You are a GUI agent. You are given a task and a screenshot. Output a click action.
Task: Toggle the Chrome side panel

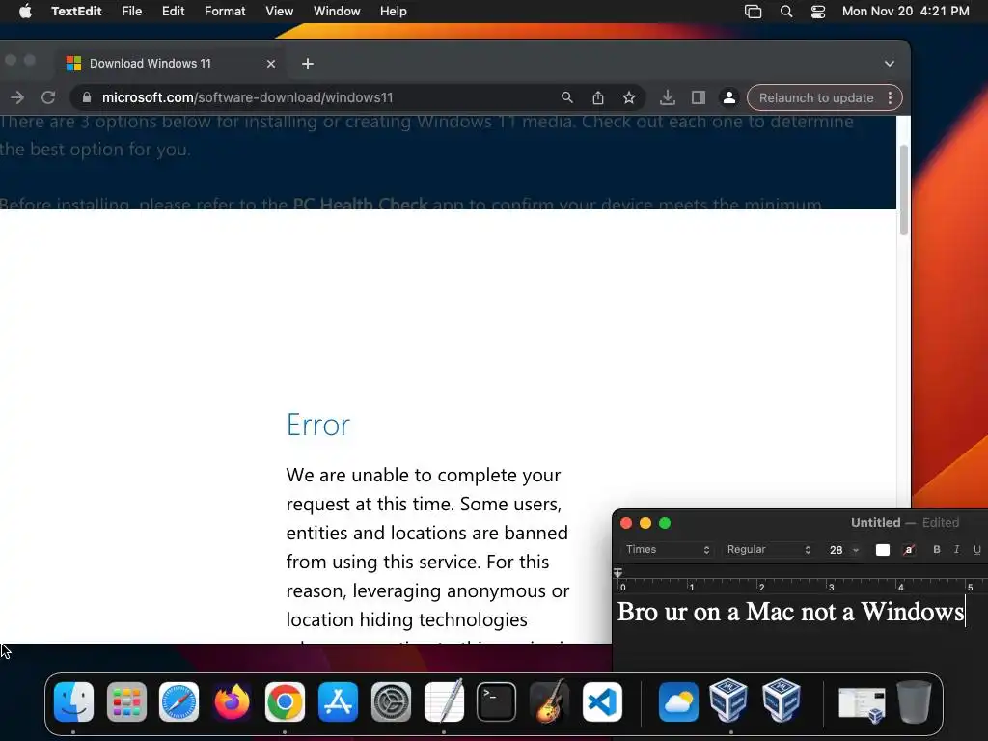pyautogui.click(x=699, y=97)
